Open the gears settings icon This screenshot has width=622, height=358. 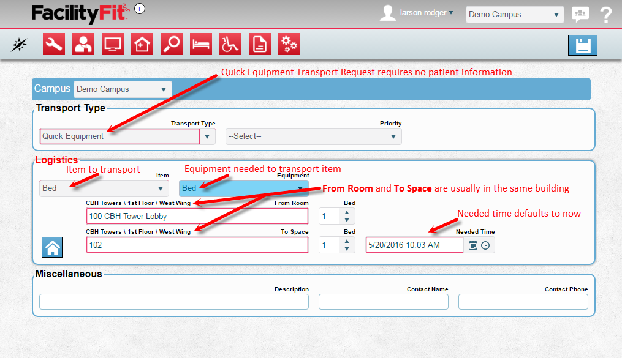tap(289, 44)
